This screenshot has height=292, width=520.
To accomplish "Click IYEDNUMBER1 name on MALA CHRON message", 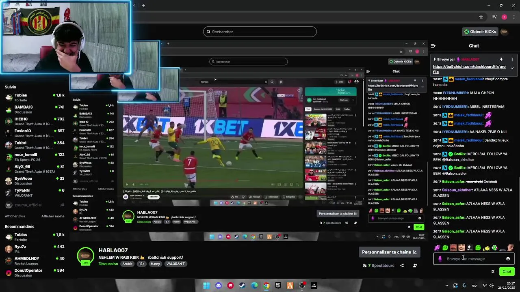I will pos(455,93).
